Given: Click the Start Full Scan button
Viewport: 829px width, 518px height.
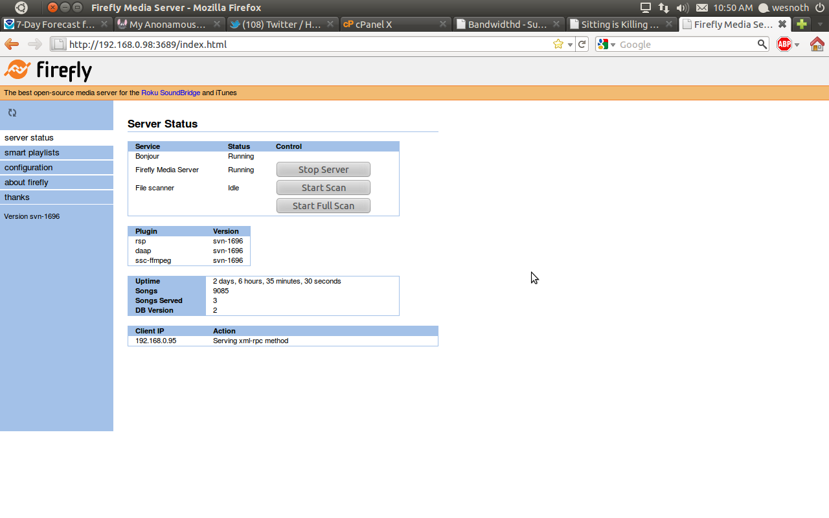Looking at the screenshot, I should [323, 206].
